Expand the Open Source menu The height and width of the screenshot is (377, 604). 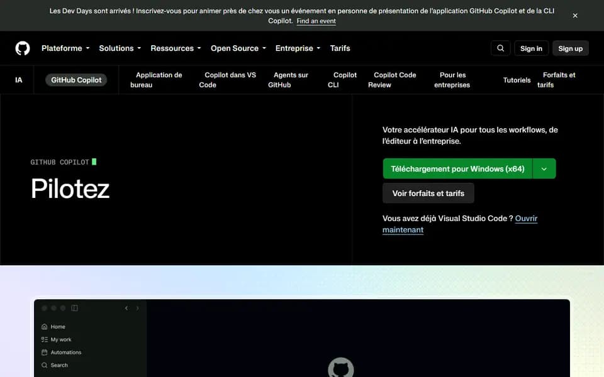(238, 48)
